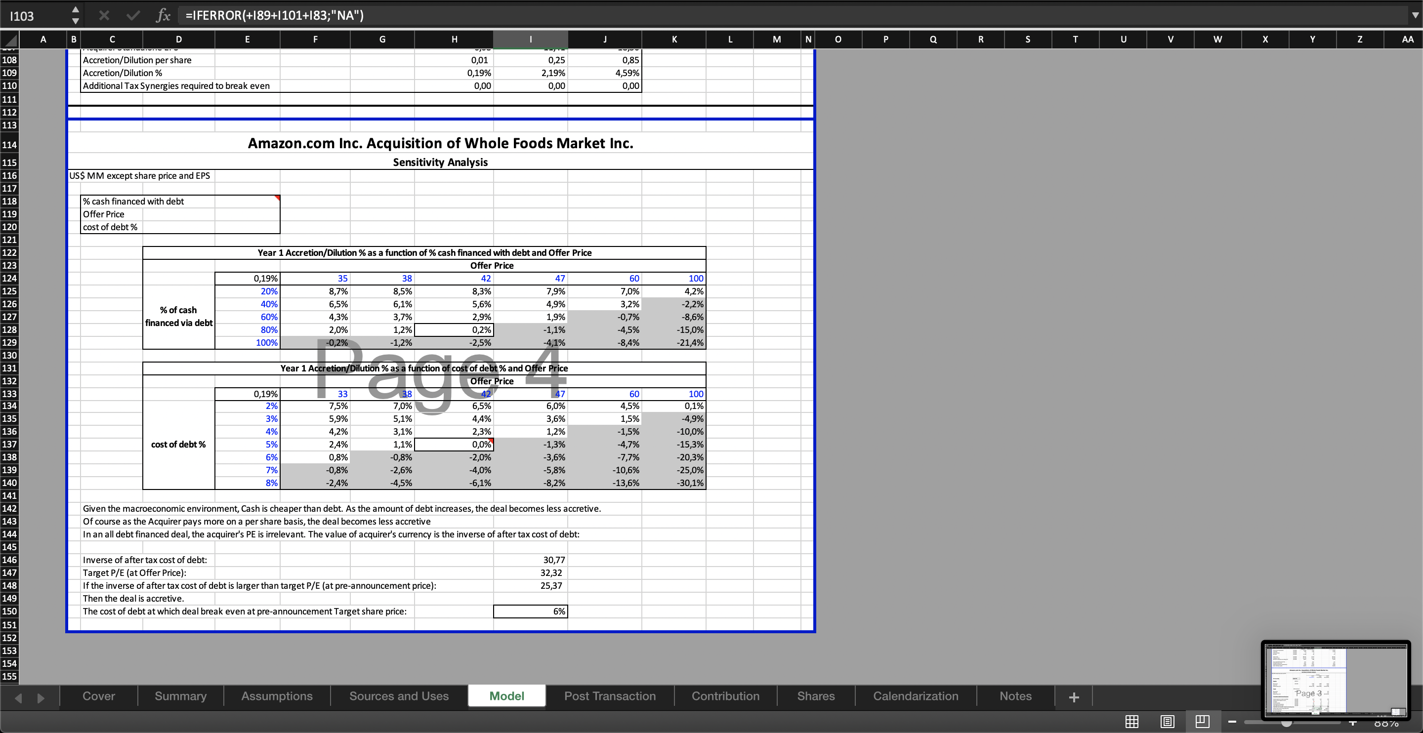
Task: Click the 25,37 value in row 148
Action: pos(551,585)
